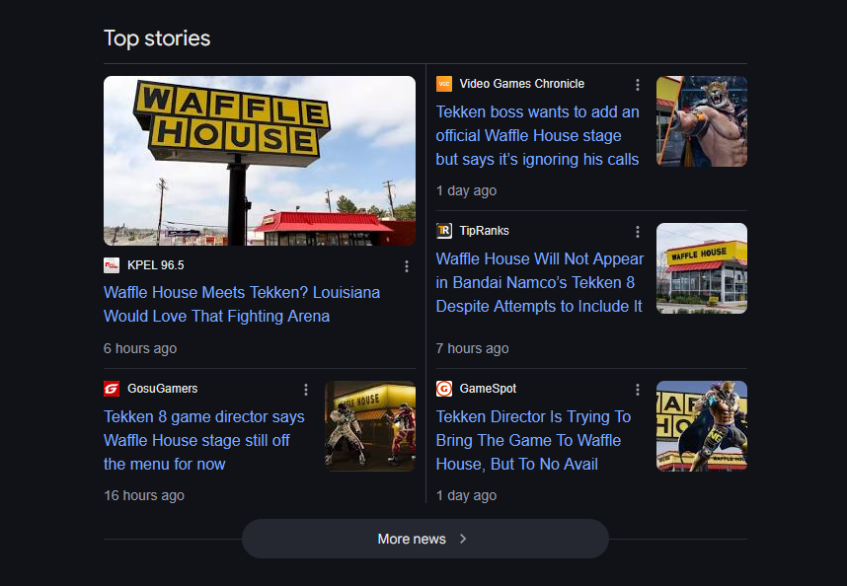Click the '6 hours ago' timestamp
Image resolution: width=847 pixels, height=586 pixels.
click(x=140, y=348)
